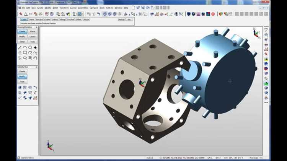This screenshot has width=287, height=161.
Task: Click the new blank document icon
Action: click(133, 8)
